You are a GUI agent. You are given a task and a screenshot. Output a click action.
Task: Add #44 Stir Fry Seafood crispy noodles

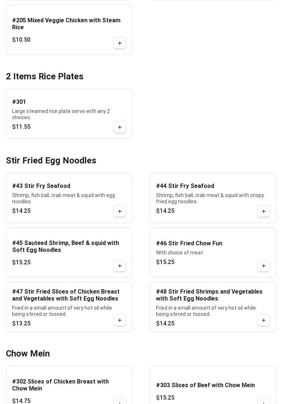coord(264,211)
